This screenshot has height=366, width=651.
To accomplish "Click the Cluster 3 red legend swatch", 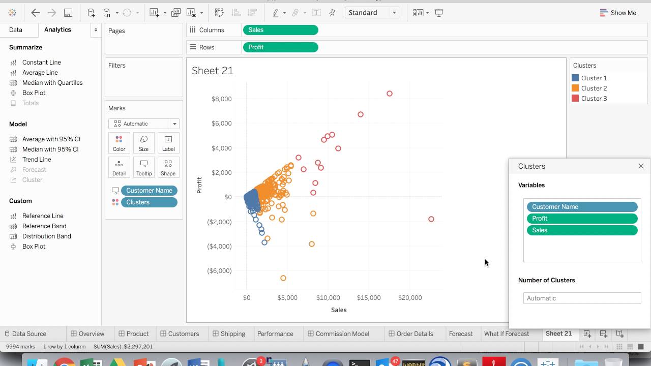I will point(575,99).
